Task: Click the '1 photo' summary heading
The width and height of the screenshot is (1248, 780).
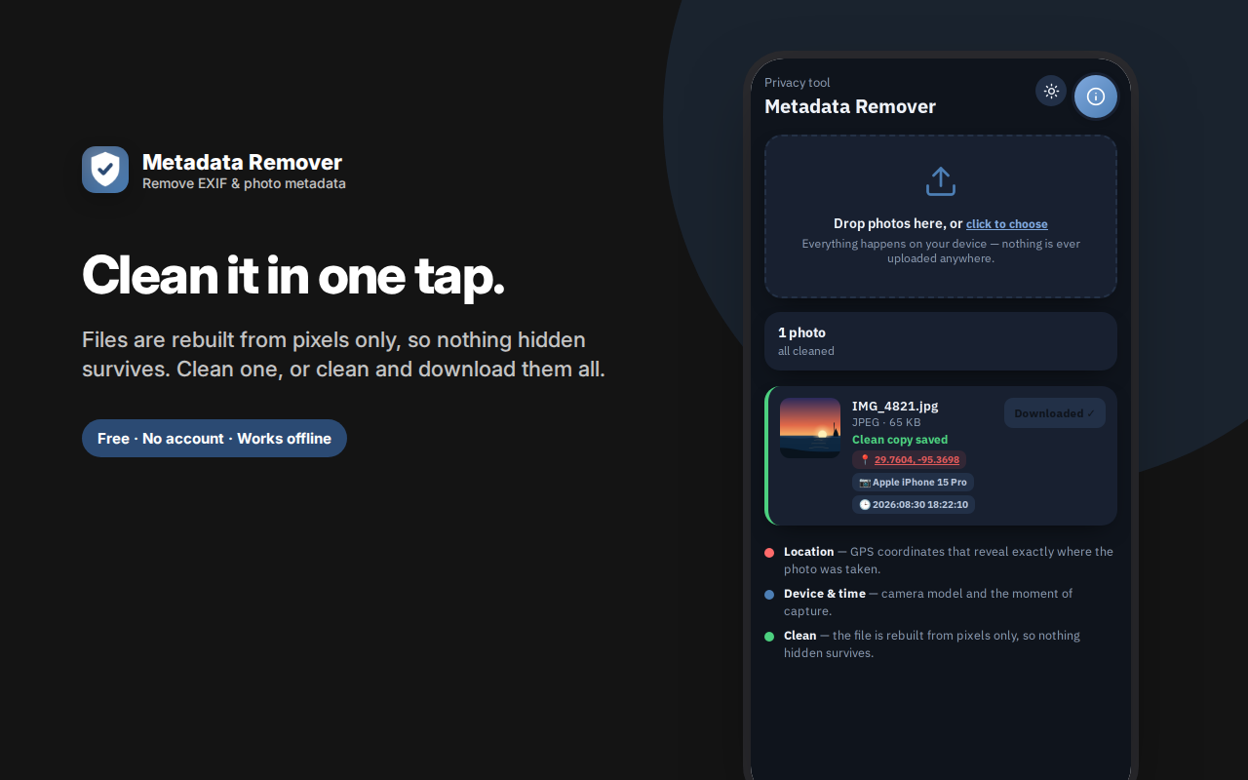Action: click(x=802, y=332)
